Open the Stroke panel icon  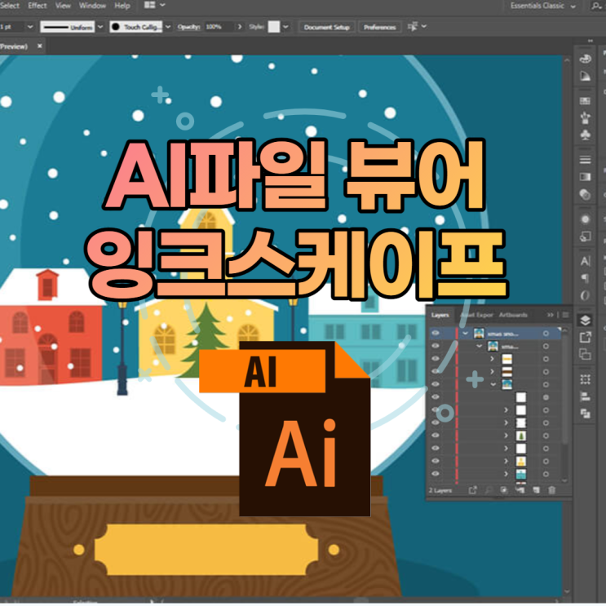click(585, 160)
